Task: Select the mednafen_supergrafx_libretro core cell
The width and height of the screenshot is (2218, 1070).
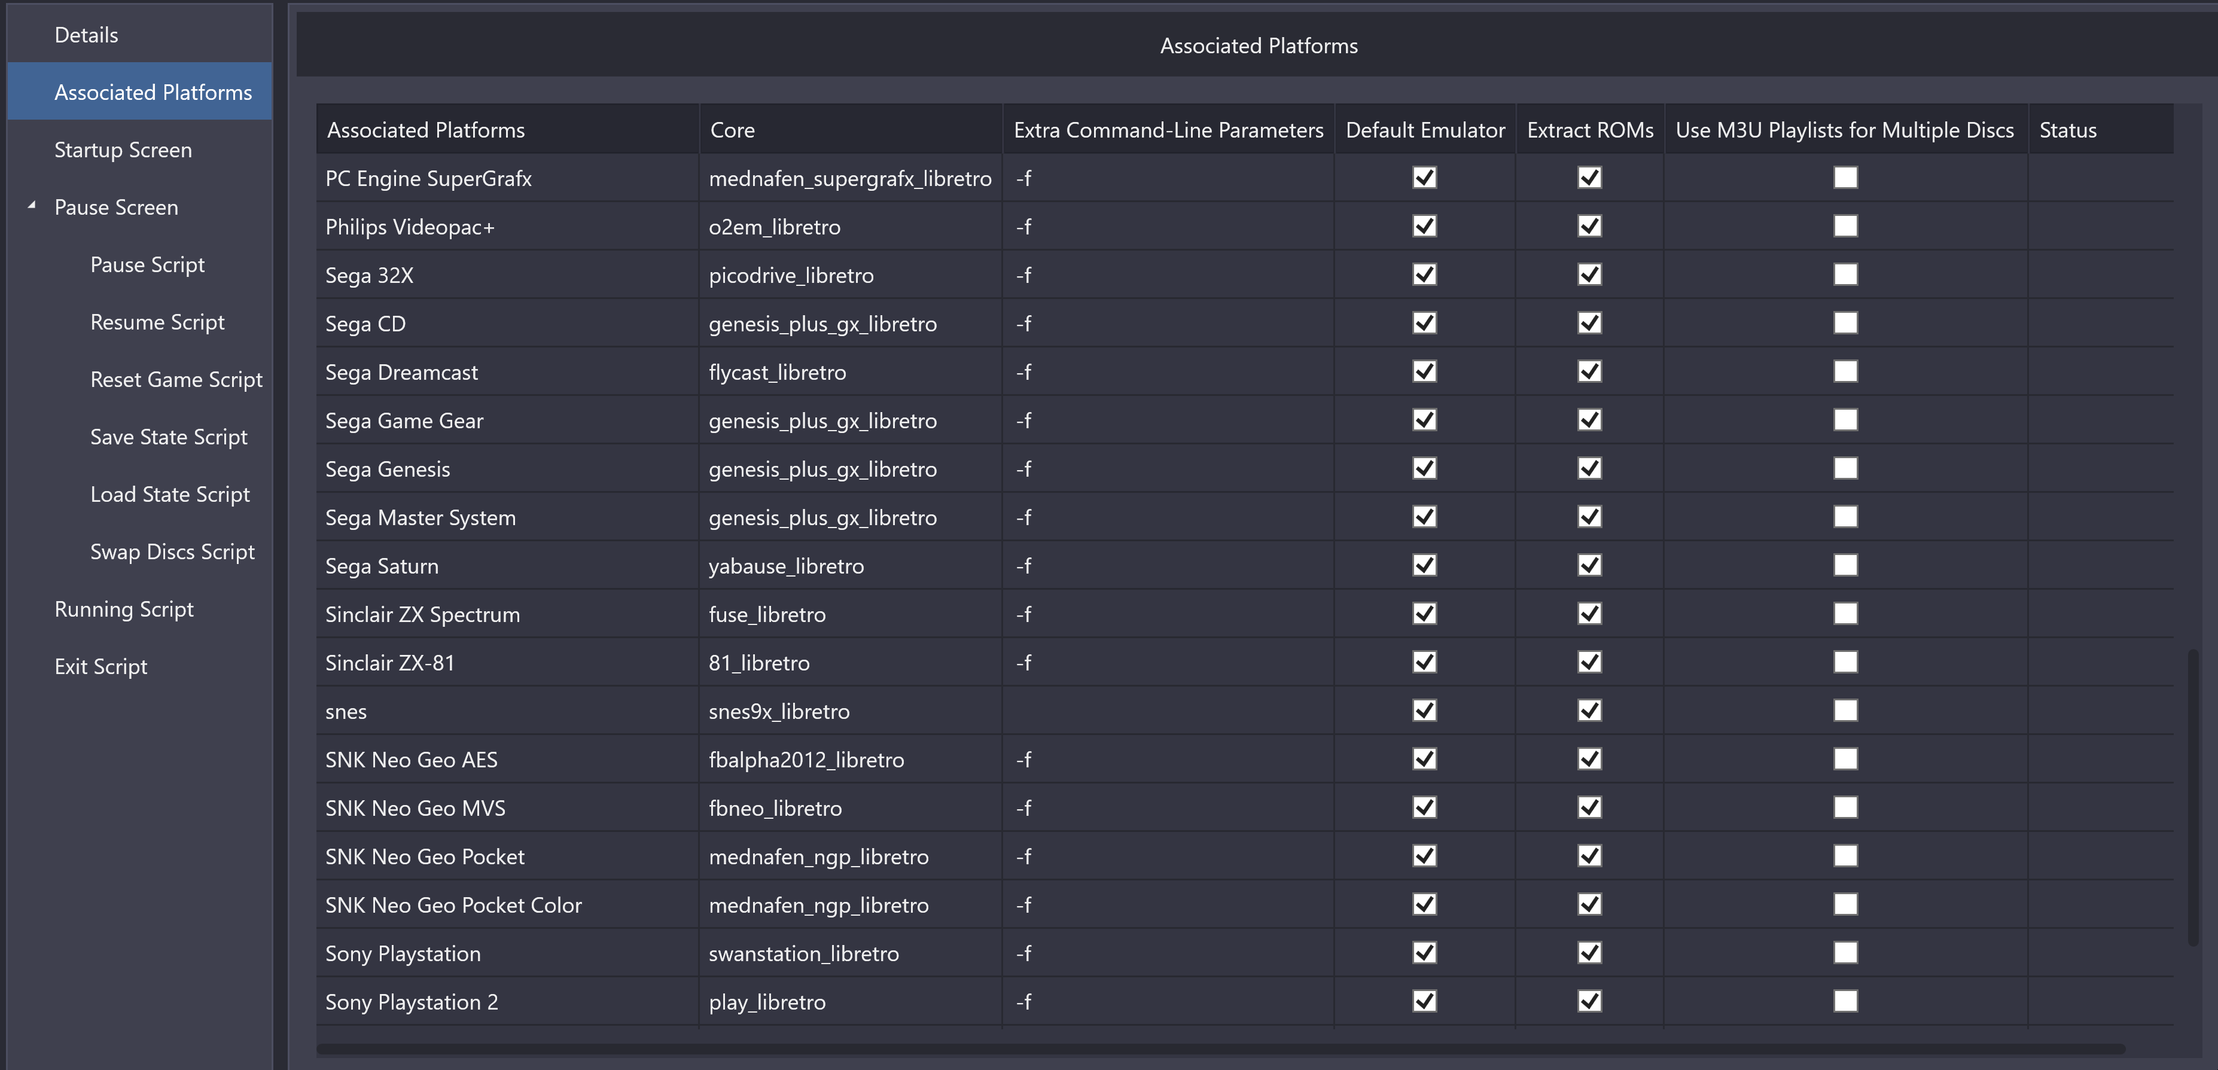Action: pos(851,178)
